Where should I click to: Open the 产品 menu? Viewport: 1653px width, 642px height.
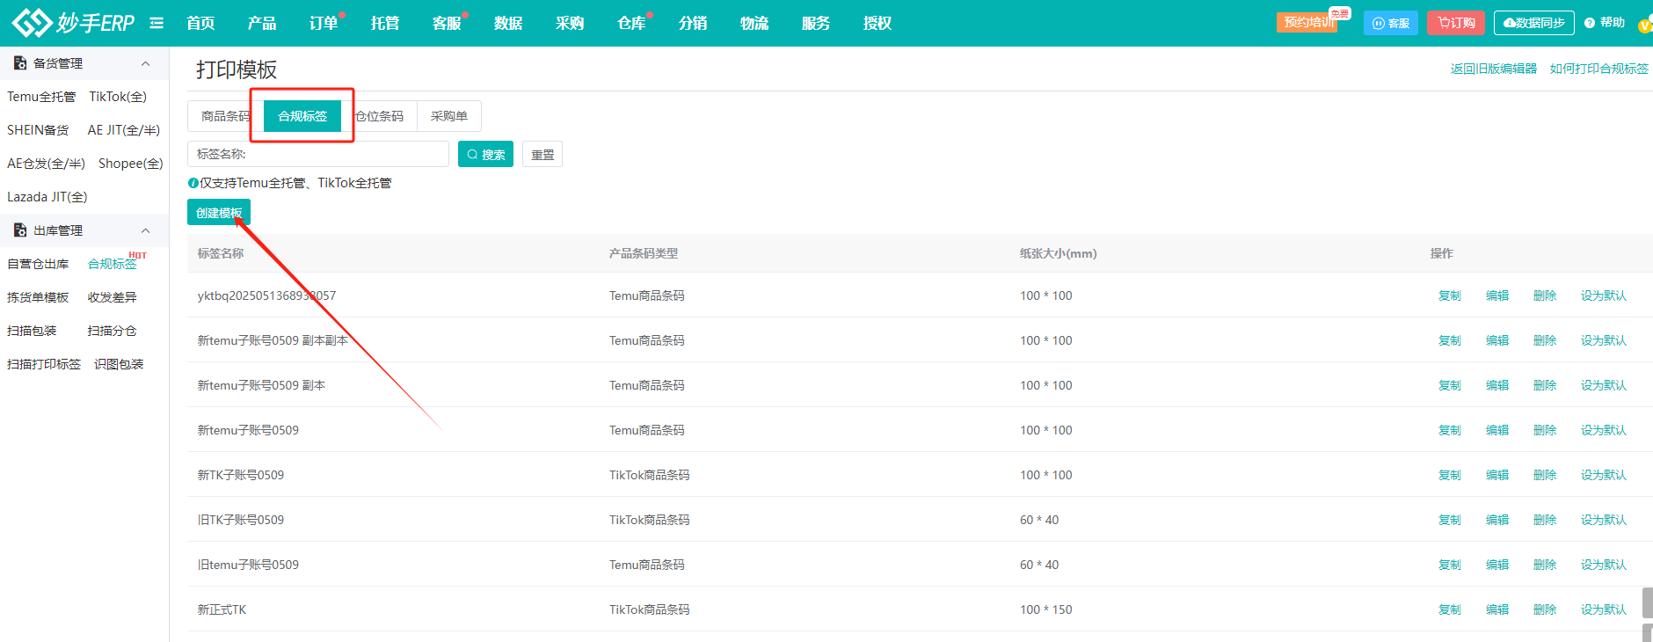[262, 23]
